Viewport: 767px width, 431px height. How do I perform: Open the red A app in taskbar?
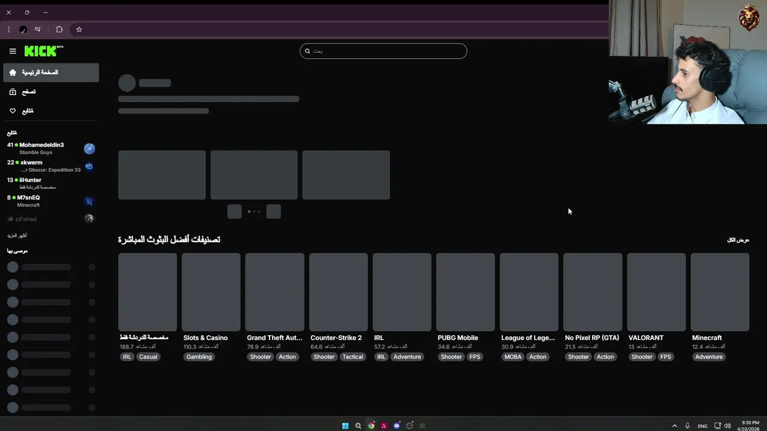[x=384, y=426]
